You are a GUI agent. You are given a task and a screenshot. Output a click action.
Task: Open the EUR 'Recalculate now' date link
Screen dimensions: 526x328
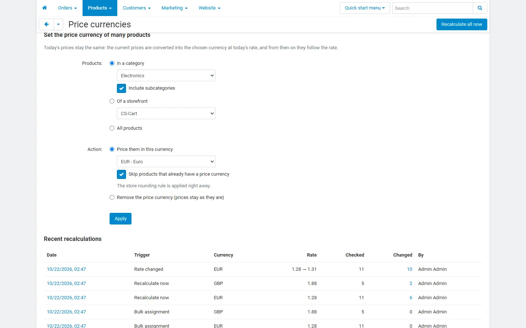[66, 298]
